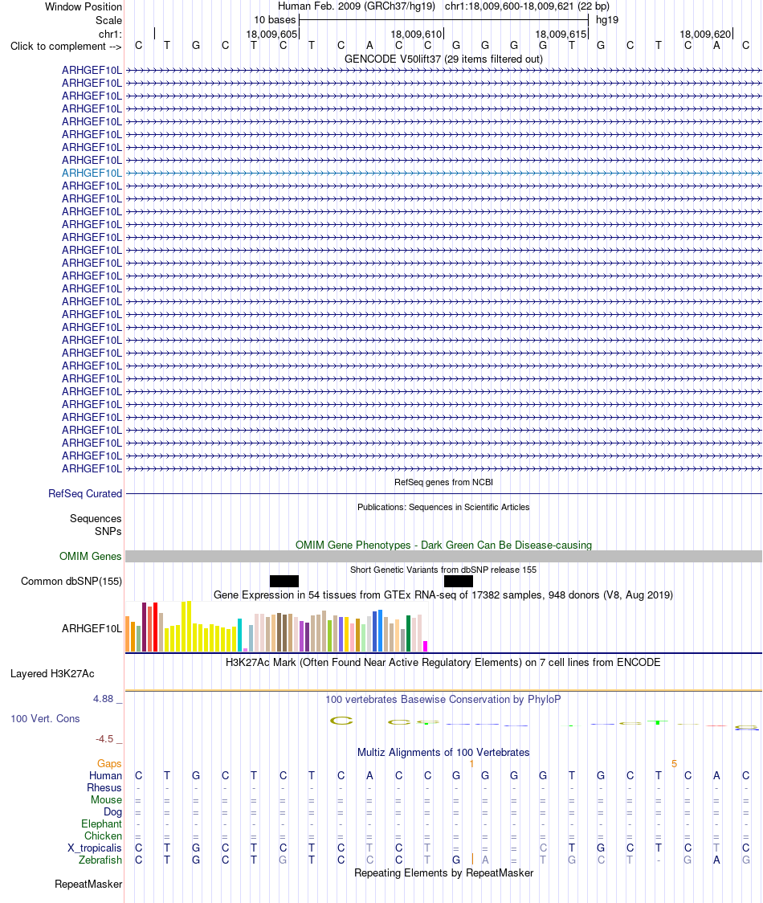
Task: Click the dark green GTEx expression bar
Action: [x=408, y=634]
